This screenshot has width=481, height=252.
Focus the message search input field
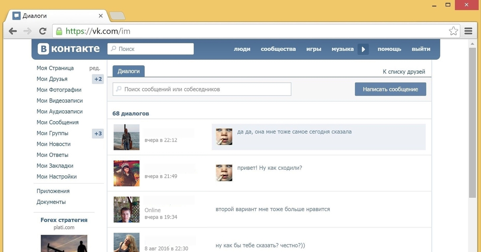coord(202,89)
